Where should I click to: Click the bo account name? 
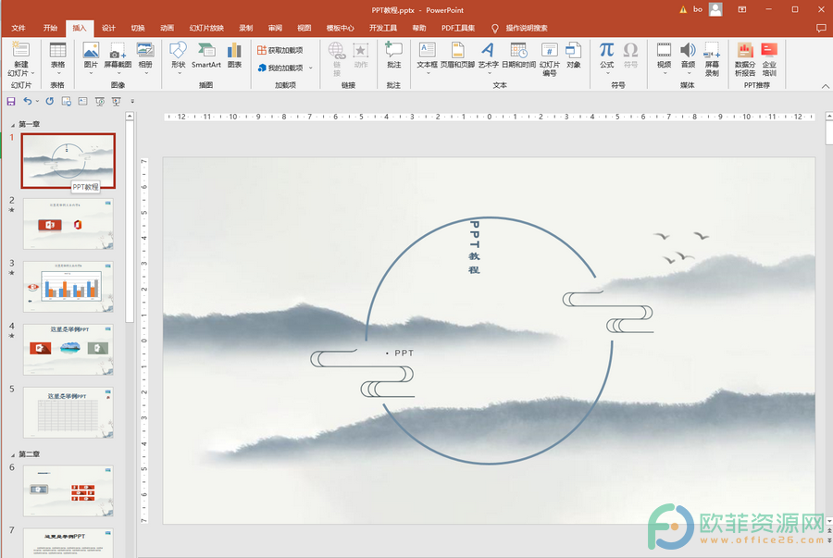(698, 9)
